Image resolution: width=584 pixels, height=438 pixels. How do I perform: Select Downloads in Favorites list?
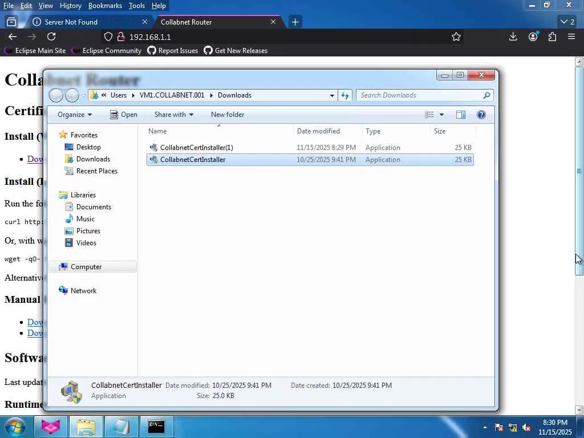[87, 159]
